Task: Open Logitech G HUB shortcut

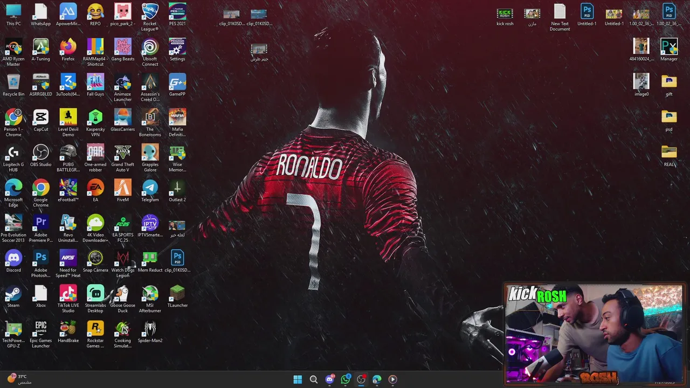Action: [13, 158]
